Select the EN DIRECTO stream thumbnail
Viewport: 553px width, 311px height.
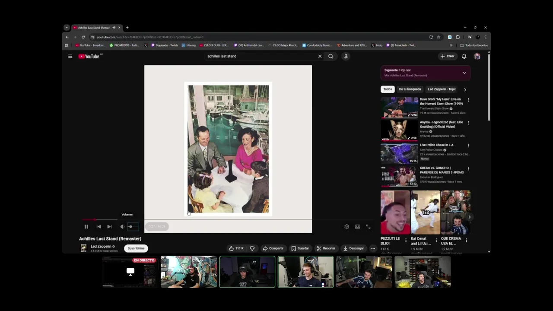(x=130, y=272)
